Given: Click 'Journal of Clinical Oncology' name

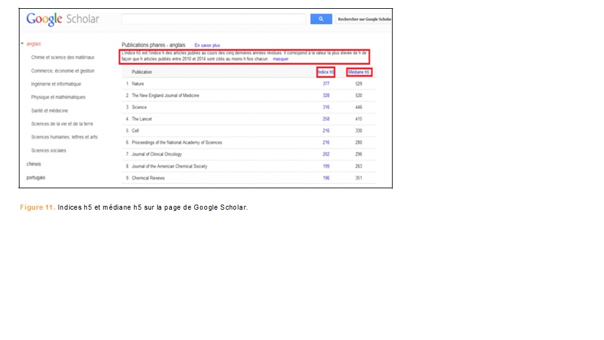Looking at the screenshot, I should [x=157, y=154].
